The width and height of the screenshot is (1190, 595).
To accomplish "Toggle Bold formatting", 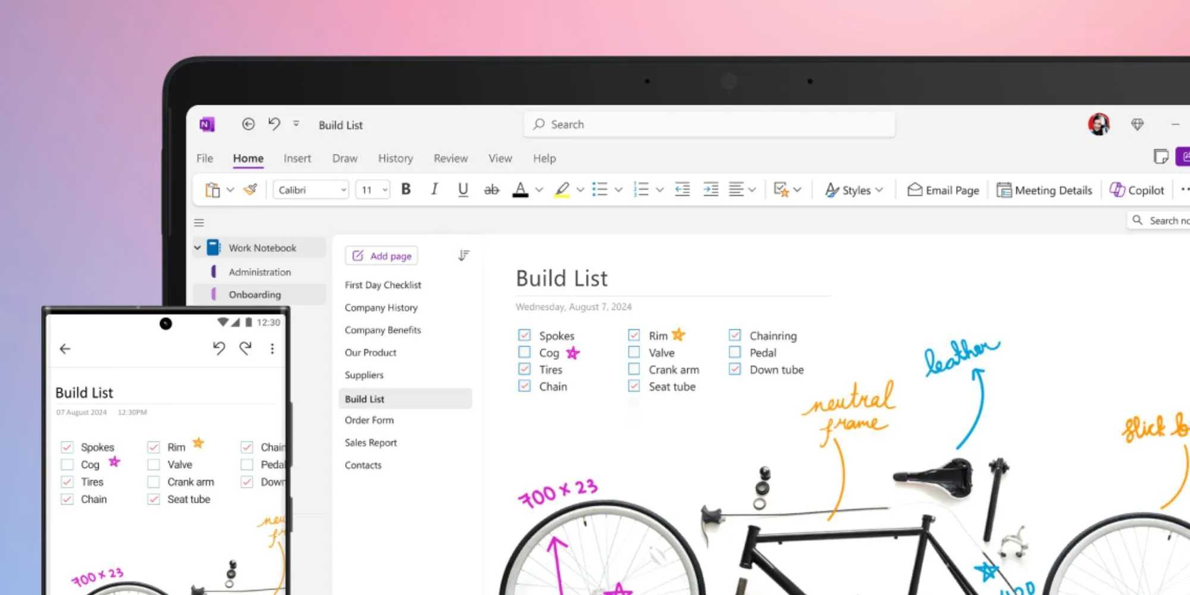I will (406, 189).
